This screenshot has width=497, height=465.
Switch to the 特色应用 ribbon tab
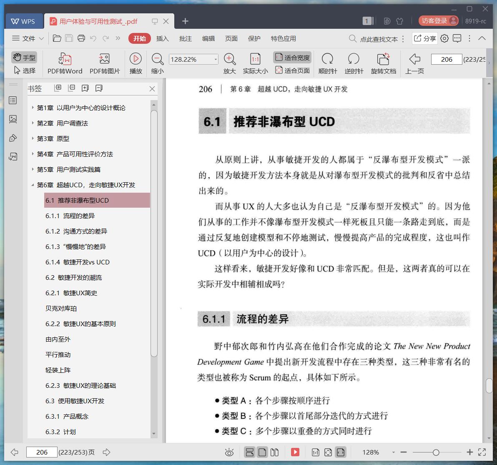pos(283,38)
